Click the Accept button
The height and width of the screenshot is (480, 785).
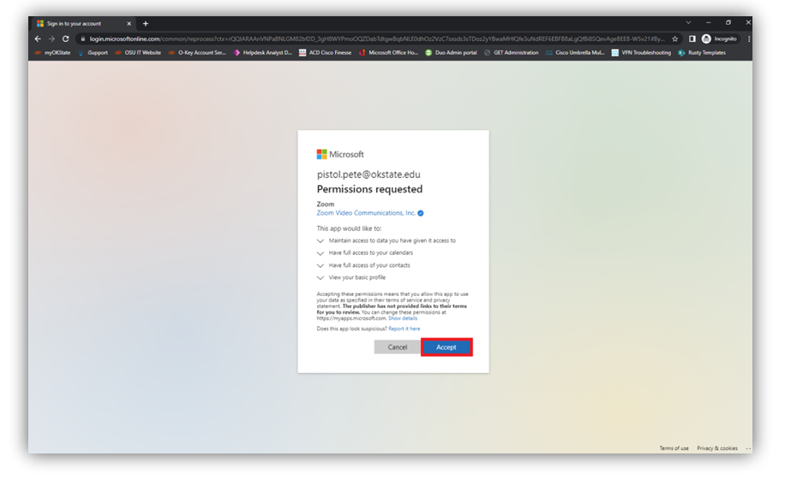[446, 347]
